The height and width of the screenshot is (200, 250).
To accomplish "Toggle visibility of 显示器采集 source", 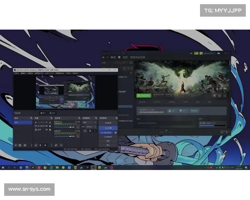I will click(x=47, y=126).
